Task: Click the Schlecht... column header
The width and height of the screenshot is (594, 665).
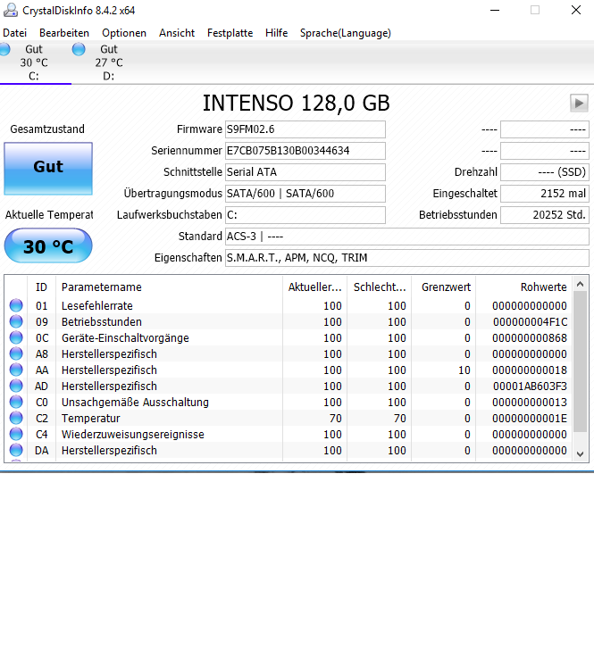Action: (x=380, y=287)
